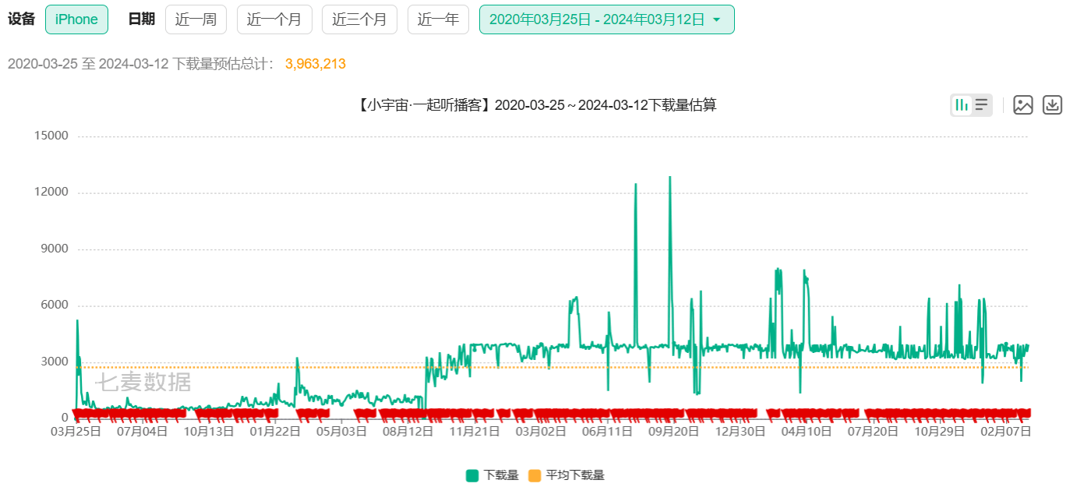Image resolution: width=1077 pixels, height=487 pixels.
Task: Toggle the 下载量 series legend label
Action: coord(501,475)
